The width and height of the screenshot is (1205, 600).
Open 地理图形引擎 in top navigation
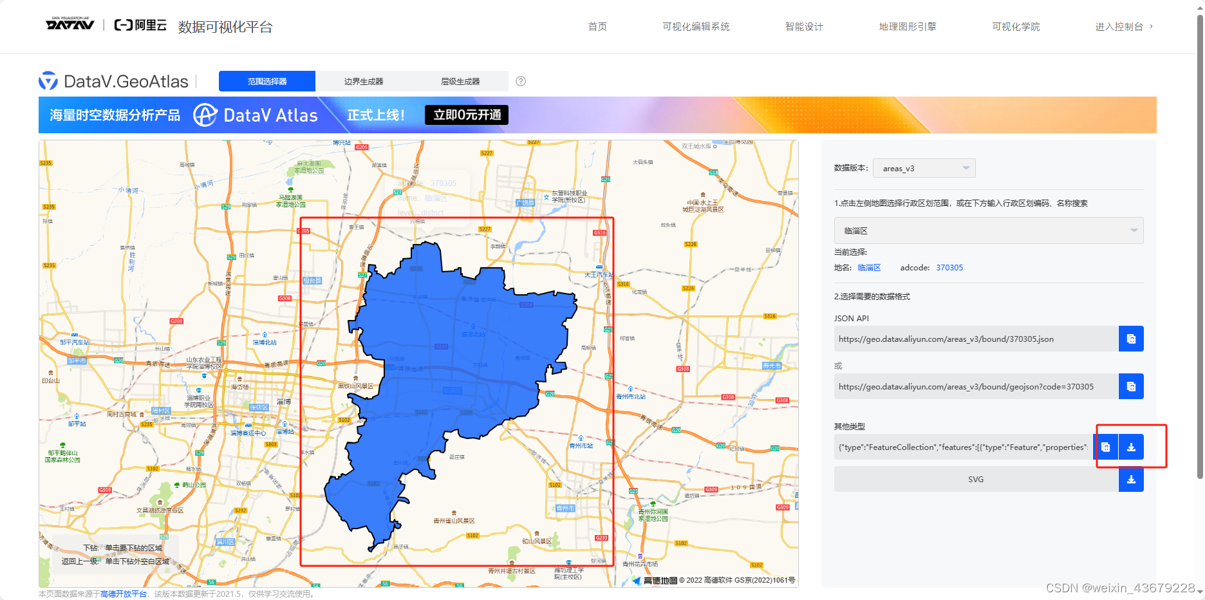(908, 26)
